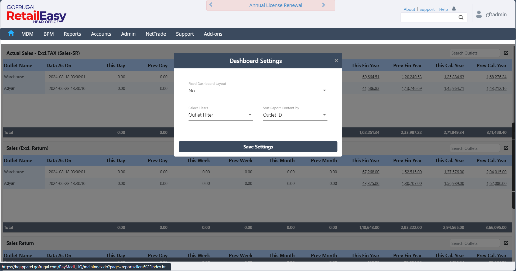Open the Sales Return report title
Viewport: 516px width, 271px height.
tap(20, 243)
